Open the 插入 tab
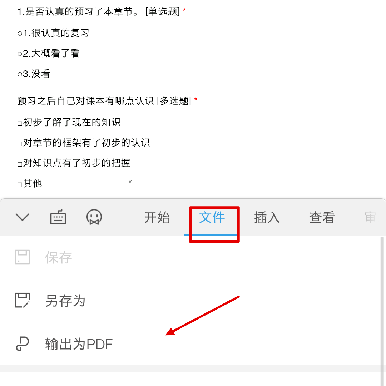 [267, 217]
